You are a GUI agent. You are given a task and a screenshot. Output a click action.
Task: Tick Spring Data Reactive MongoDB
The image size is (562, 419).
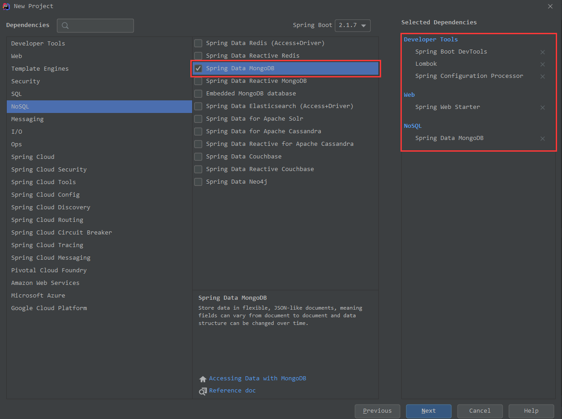tap(198, 81)
